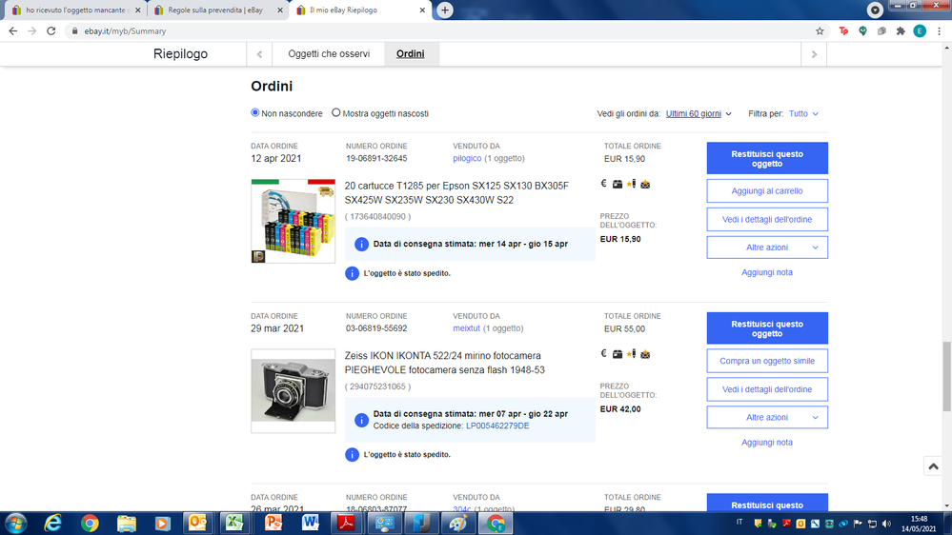The image size is (952, 535).
Task: View order details for the Epson cartridges
Action: [767, 220]
